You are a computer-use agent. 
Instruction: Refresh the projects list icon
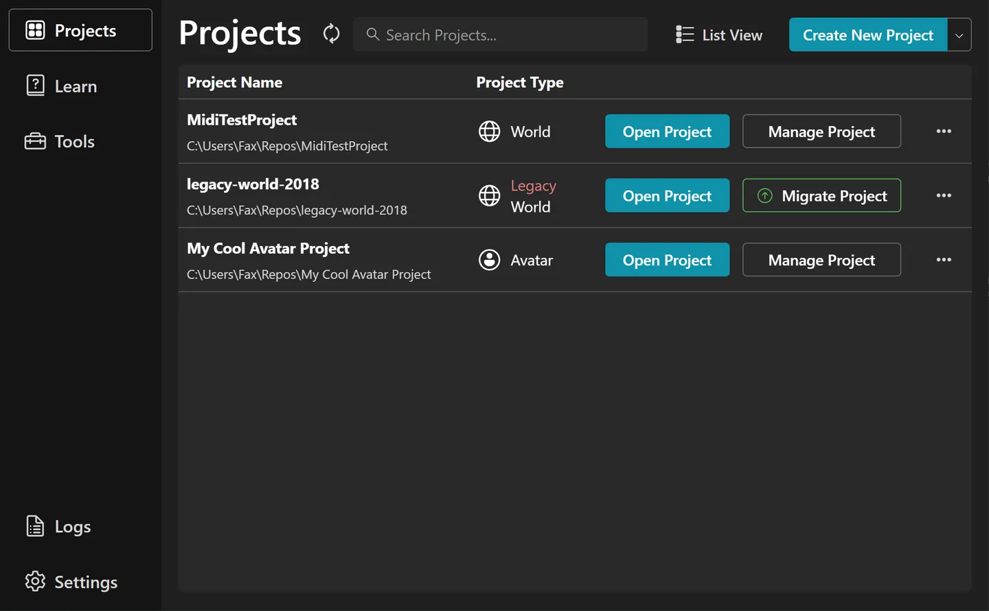pos(332,34)
